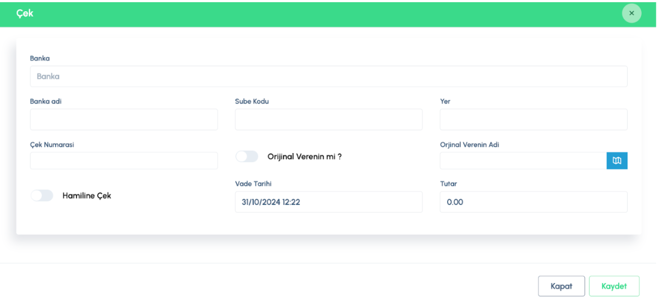The width and height of the screenshot is (658, 302).
Task: Click the Çek title in the header
Action: pos(25,13)
